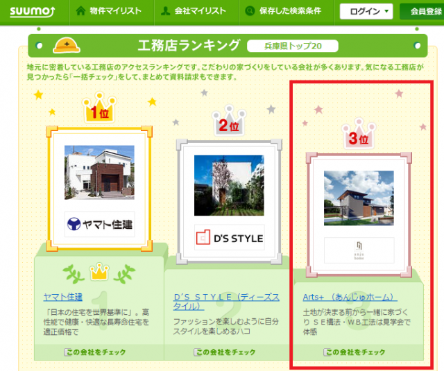Screen dimensions: 444x371
Task: Click the house icon beside 物件マイリスト
Action: coord(80,11)
